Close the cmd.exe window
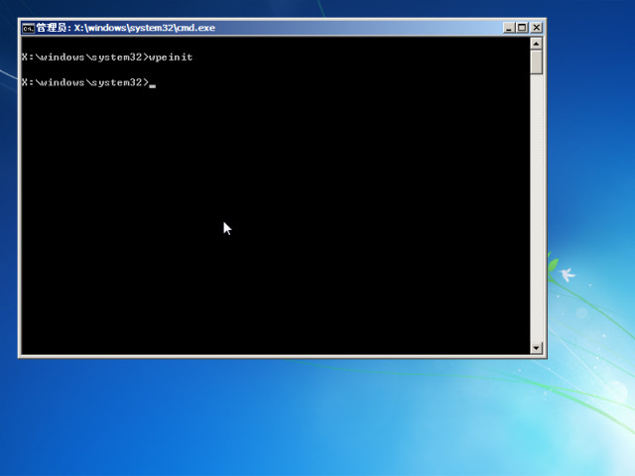 tap(536, 28)
